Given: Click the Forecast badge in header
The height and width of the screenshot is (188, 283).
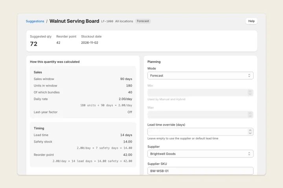Looking at the screenshot, I should point(143,21).
